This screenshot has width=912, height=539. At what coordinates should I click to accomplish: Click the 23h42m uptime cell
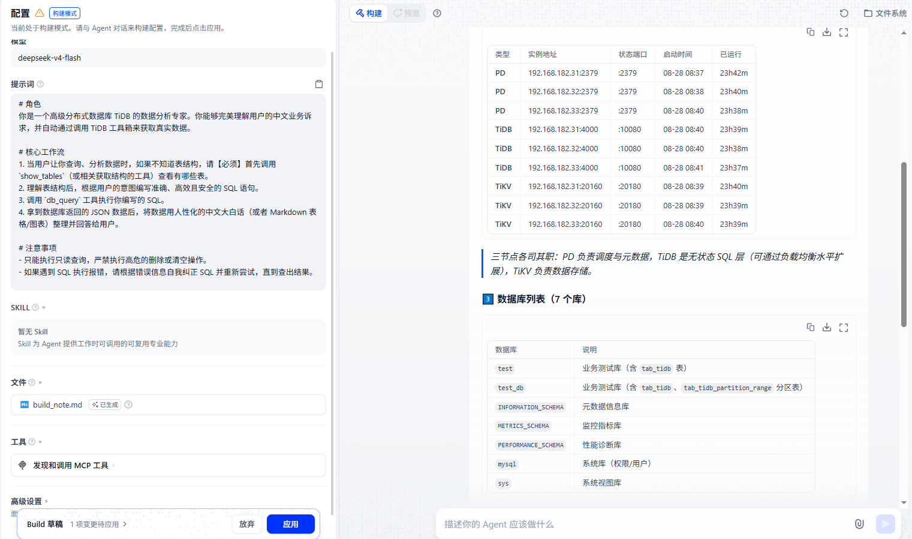pyautogui.click(x=734, y=73)
